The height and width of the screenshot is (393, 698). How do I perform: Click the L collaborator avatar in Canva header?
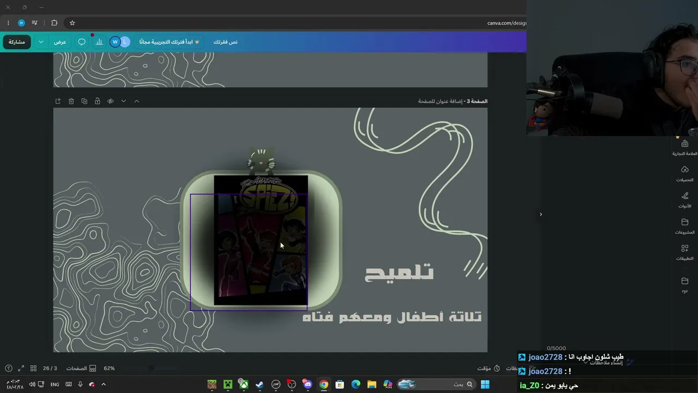tap(125, 42)
